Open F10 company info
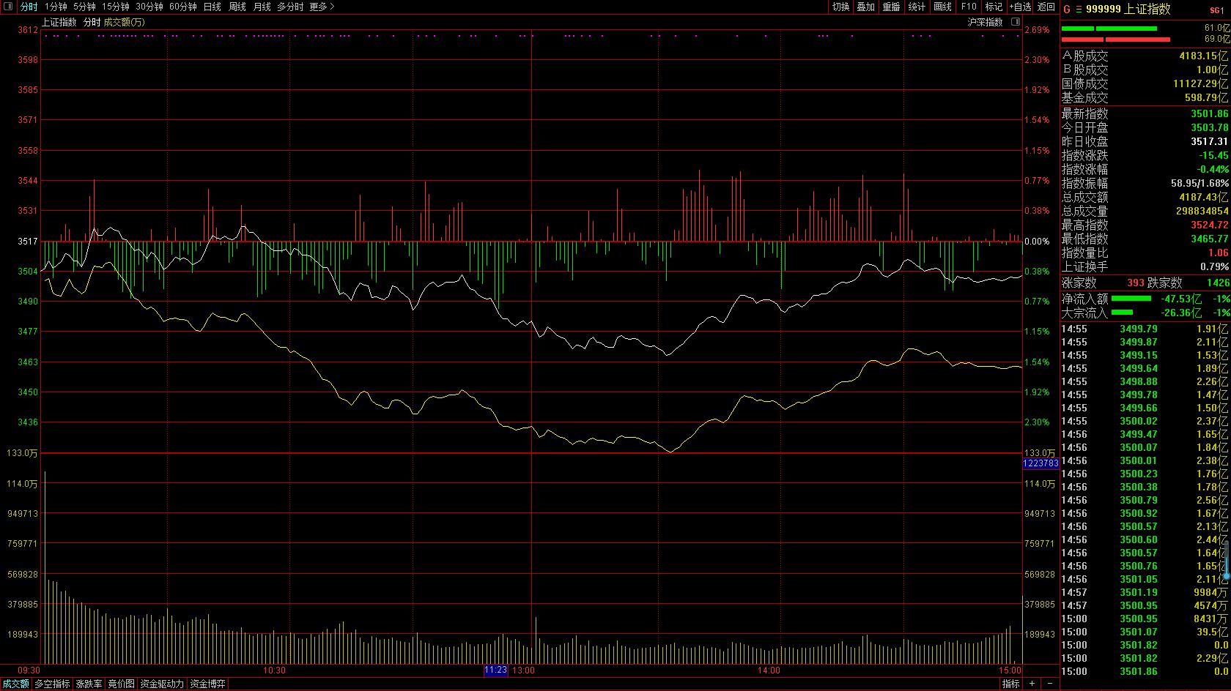The width and height of the screenshot is (1231, 691). tap(969, 7)
